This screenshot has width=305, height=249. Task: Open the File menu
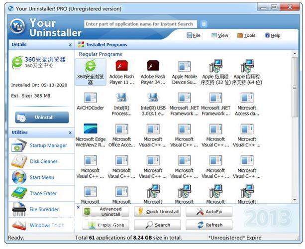(x=194, y=35)
